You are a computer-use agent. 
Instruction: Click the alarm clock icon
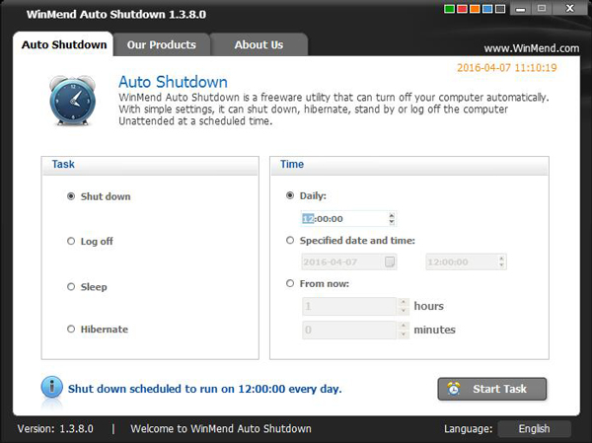[72, 101]
